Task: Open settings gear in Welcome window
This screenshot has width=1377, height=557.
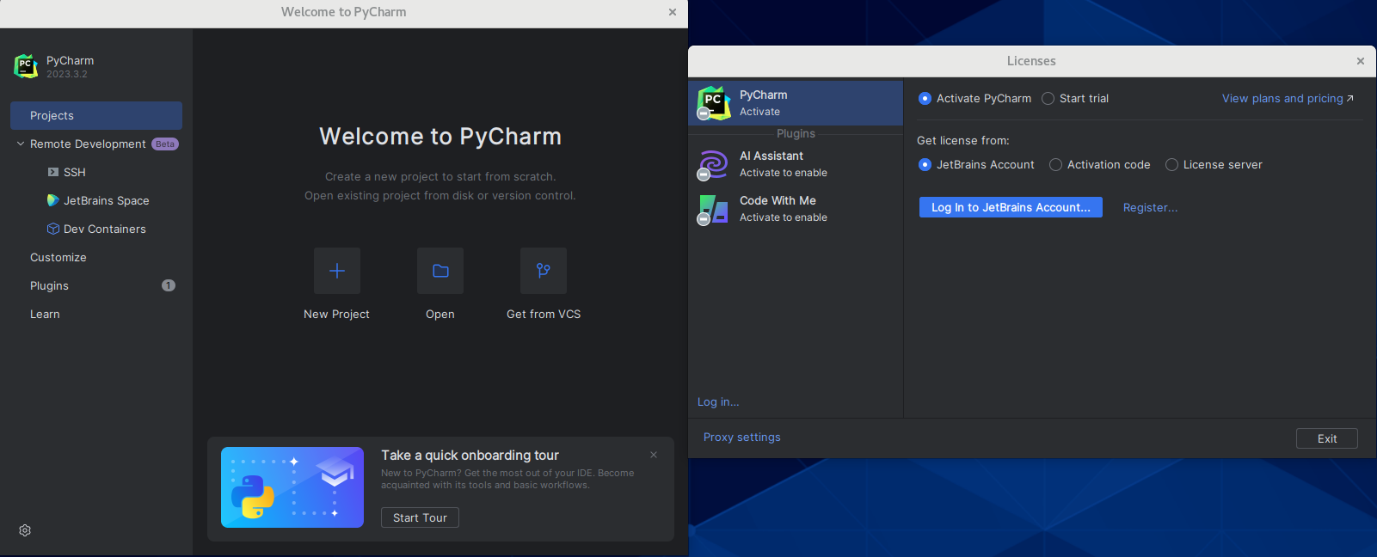Action: click(25, 530)
